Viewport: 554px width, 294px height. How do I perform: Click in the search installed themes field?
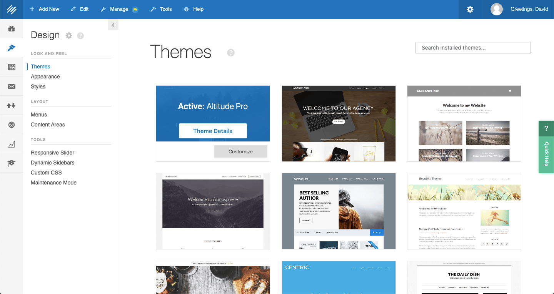pos(472,47)
